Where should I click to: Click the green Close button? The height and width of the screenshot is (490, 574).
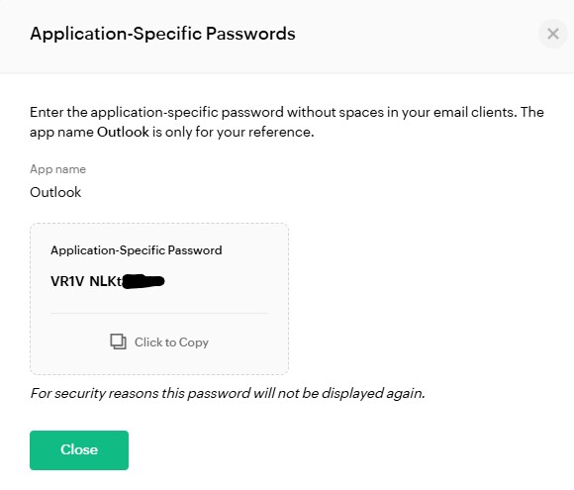tap(79, 450)
